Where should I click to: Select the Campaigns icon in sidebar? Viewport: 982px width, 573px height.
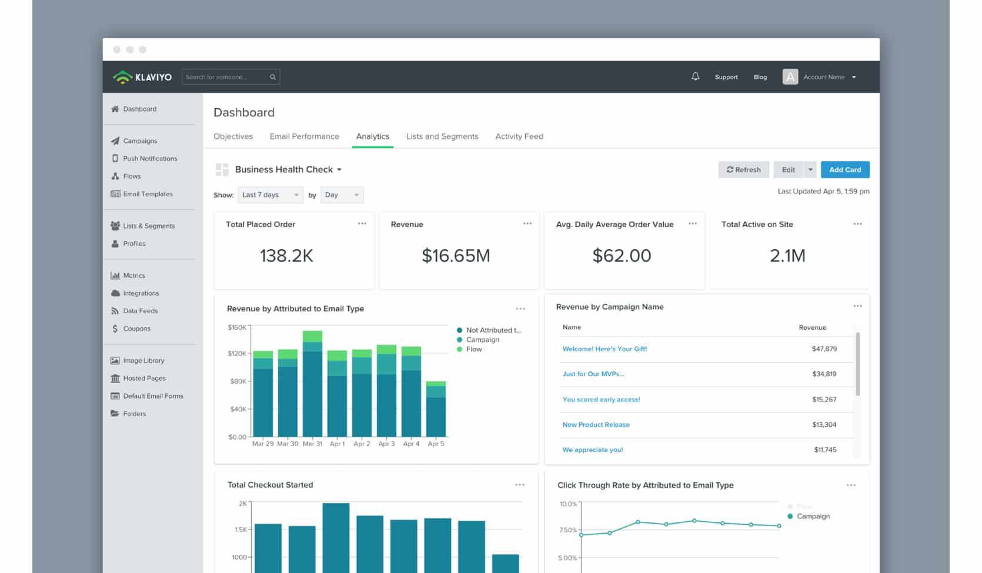pyautogui.click(x=115, y=140)
